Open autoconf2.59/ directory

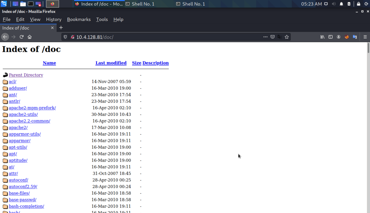point(23,187)
